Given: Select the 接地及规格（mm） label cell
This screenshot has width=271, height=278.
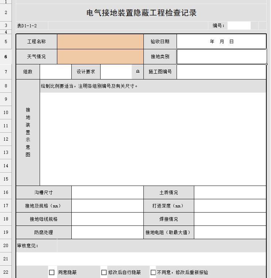Looking at the screenshot, I should [44, 206].
